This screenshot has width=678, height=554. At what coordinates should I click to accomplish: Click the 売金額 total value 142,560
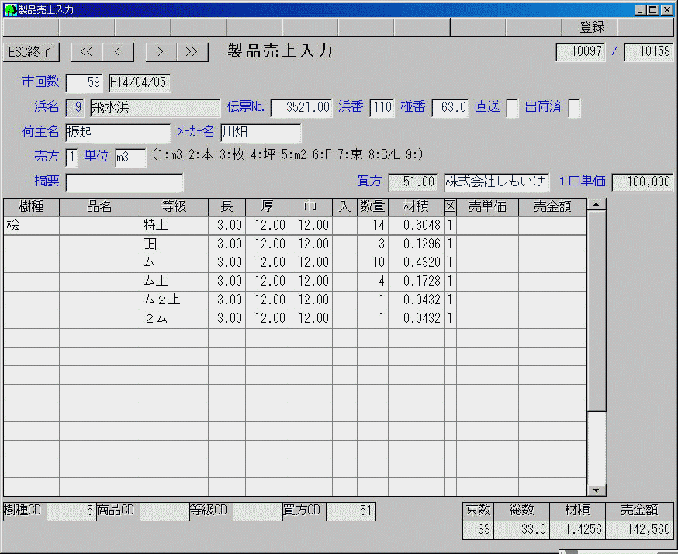(x=639, y=530)
